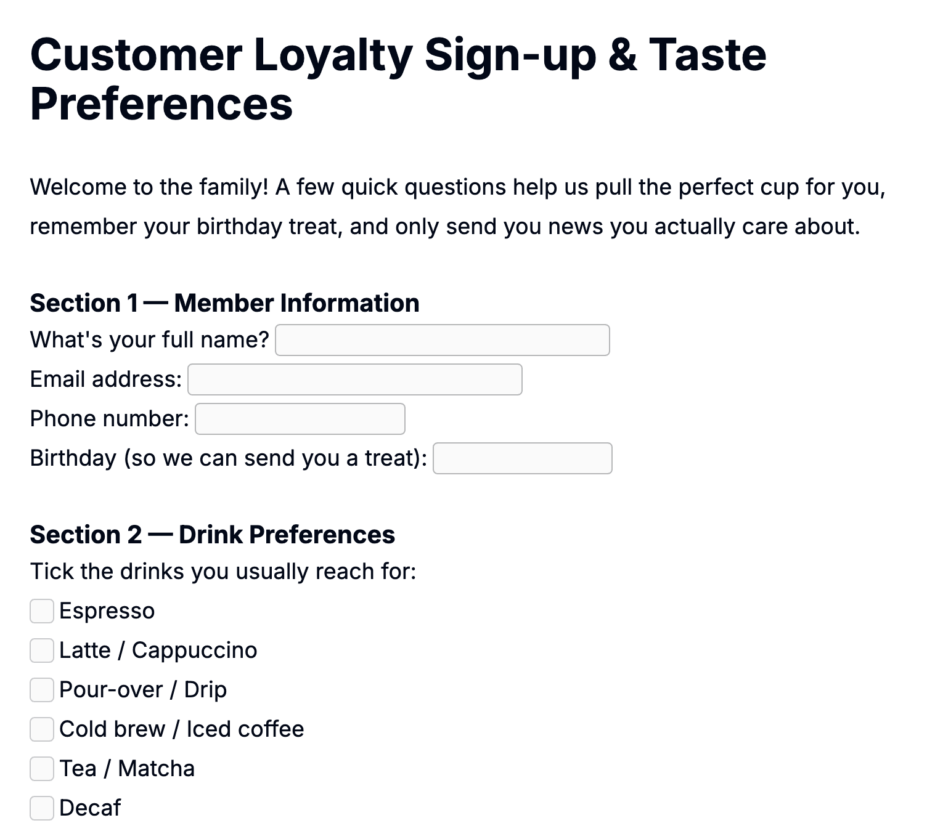Click the Section 2 Drink Preferences heading

(x=213, y=535)
